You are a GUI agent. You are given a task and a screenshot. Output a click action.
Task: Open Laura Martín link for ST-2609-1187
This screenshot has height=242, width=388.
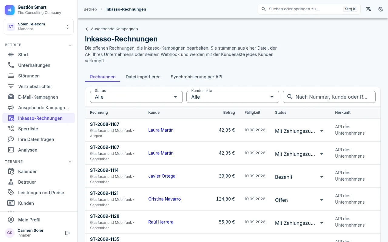pyautogui.click(x=161, y=153)
